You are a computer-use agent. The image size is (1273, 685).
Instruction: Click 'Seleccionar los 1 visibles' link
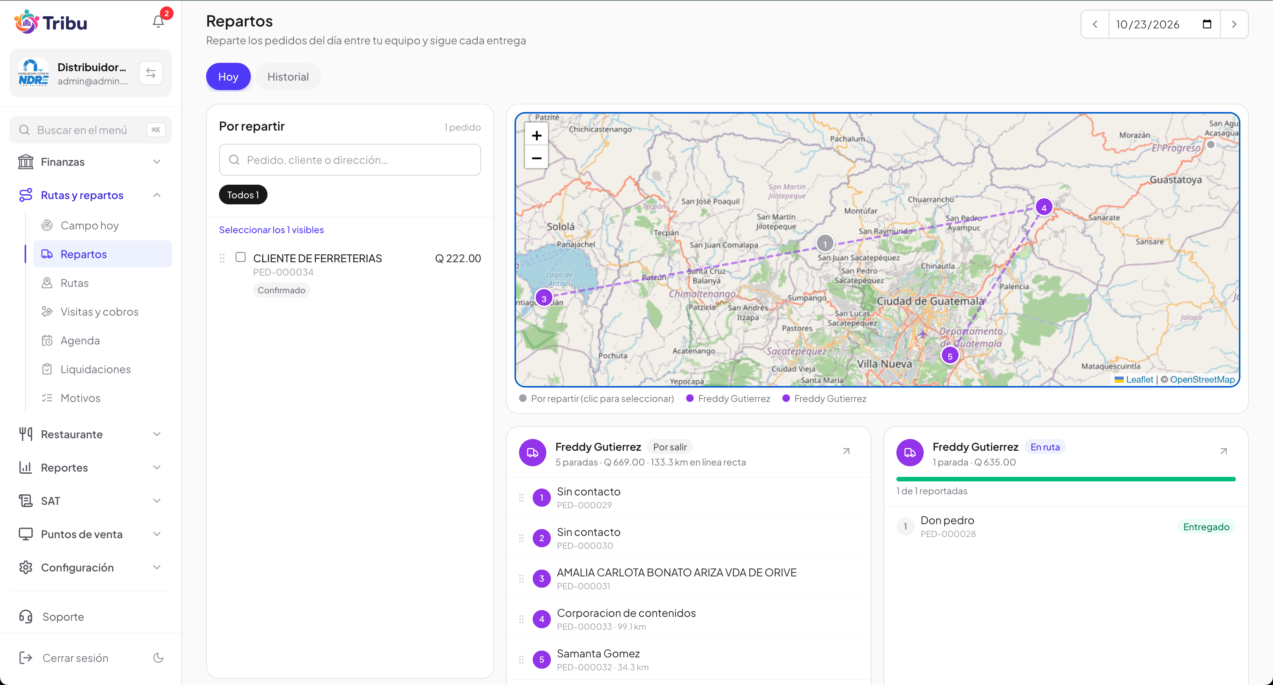point(271,230)
